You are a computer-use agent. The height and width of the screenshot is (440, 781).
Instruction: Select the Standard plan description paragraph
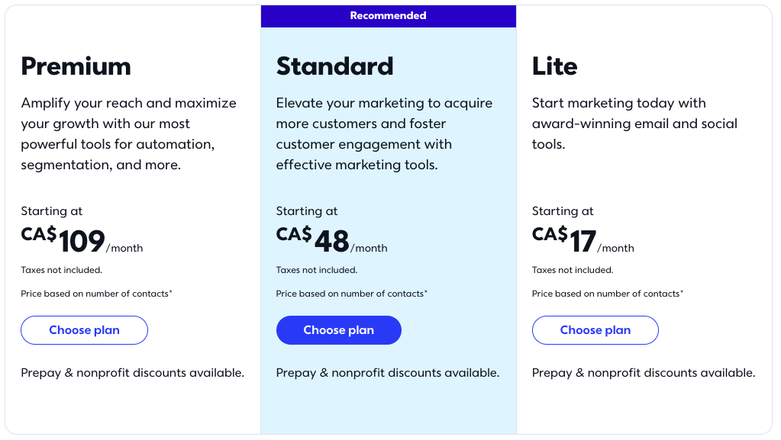pos(384,133)
